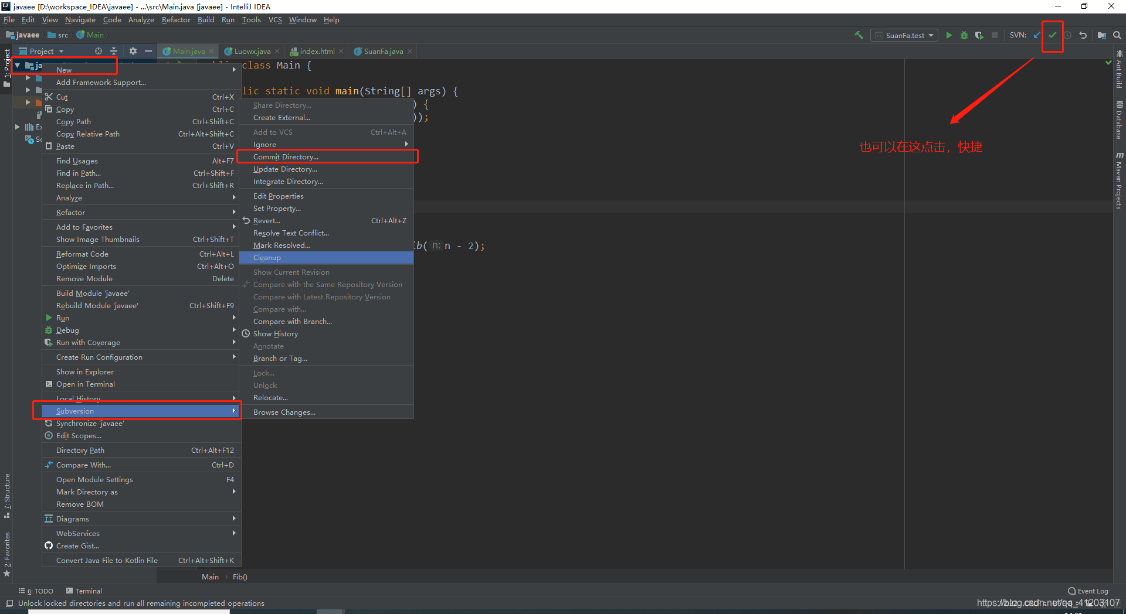Close the index.html editor tab

[x=341, y=52]
